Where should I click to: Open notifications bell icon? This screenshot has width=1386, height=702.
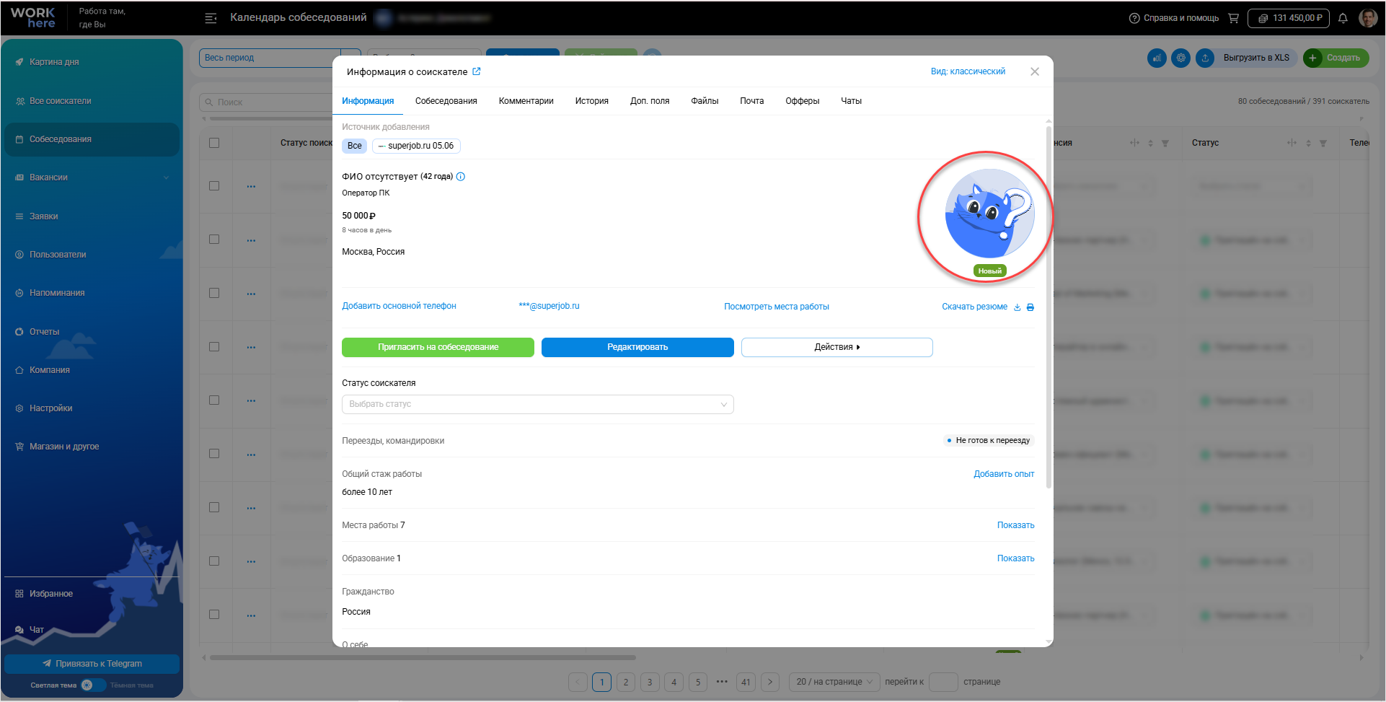pyautogui.click(x=1343, y=18)
